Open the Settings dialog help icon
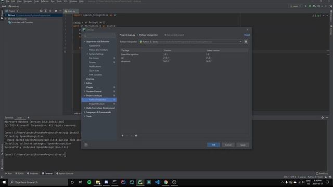 86,145
